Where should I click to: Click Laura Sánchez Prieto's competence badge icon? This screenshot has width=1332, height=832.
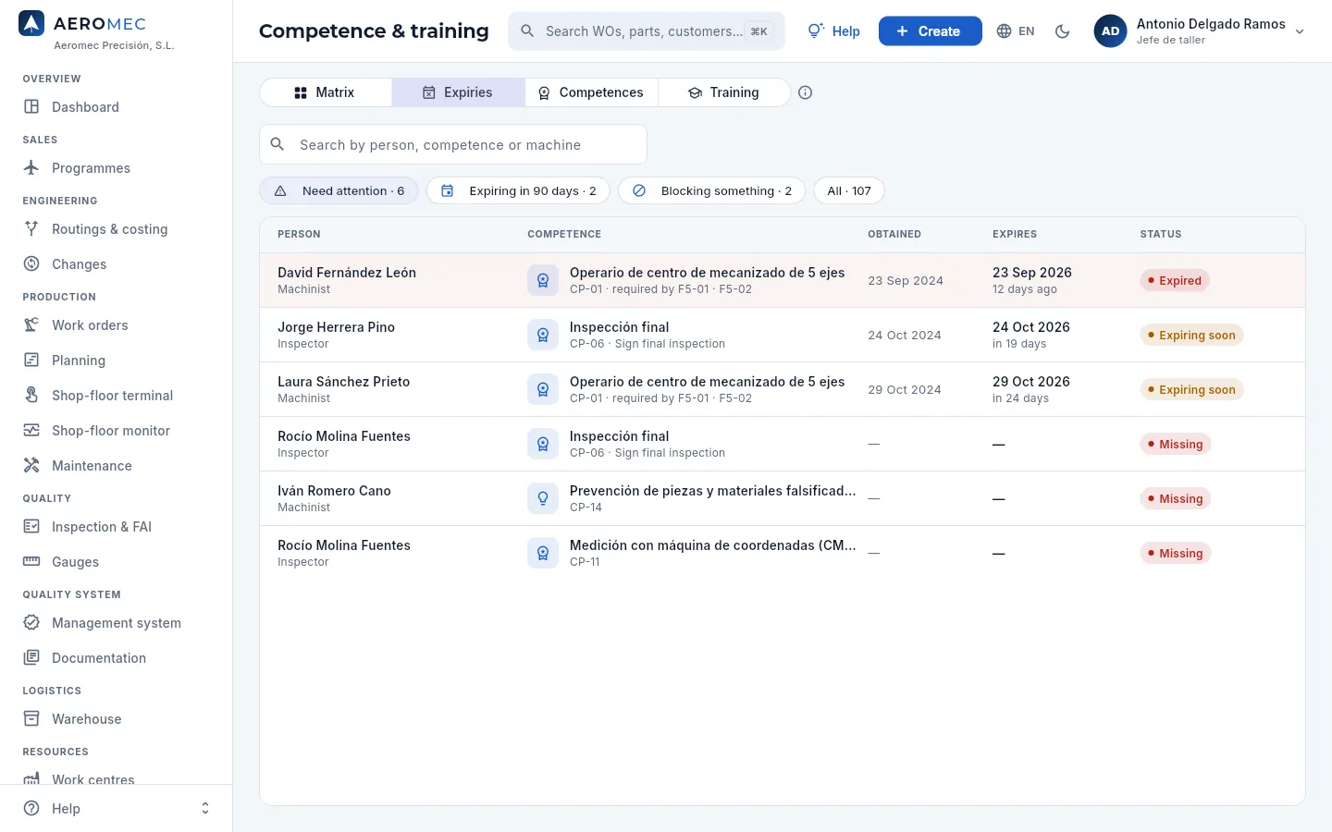(x=543, y=389)
